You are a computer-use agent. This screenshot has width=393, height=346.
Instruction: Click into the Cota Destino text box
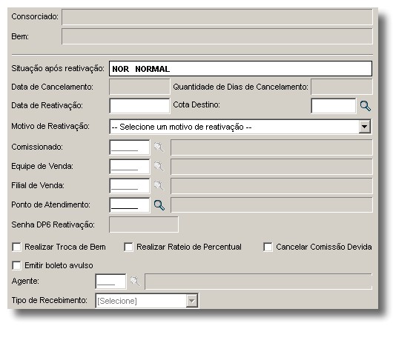click(x=334, y=106)
